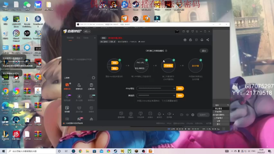Click the second button under the OBS controls panel header

click(x=219, y=112)
